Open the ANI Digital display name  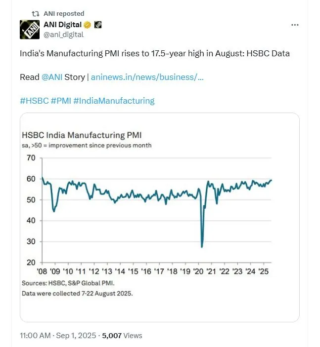click(x=62, y=25)
